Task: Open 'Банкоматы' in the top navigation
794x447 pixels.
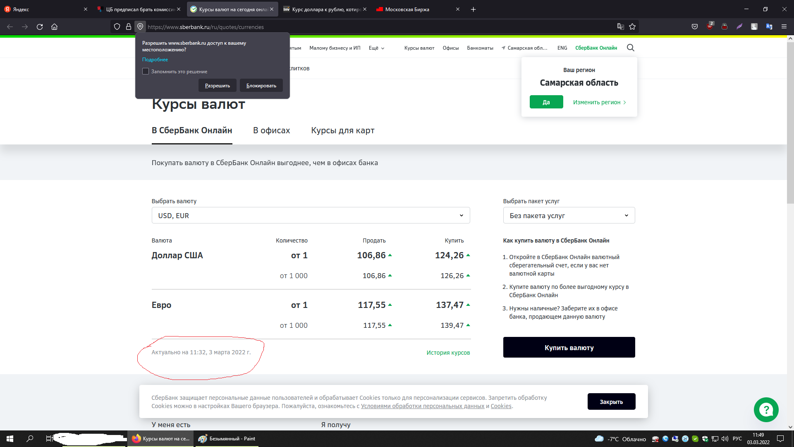Action: coord(480,48)
